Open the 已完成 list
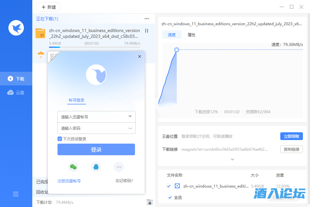Viewport: 310px width, 207px height. [x=42, y=182]
